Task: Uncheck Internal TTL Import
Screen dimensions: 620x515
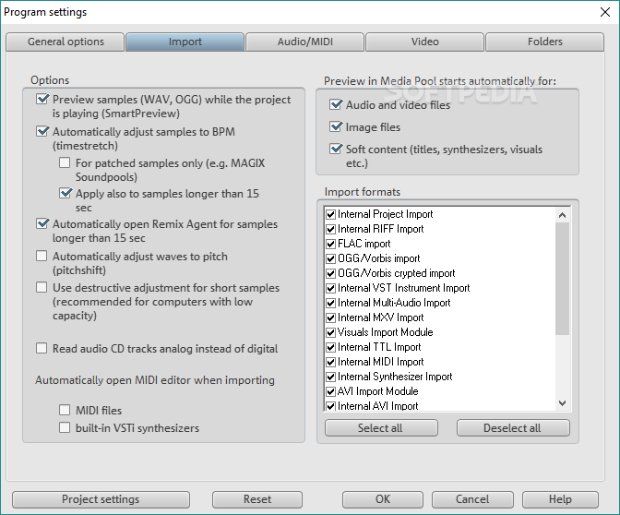Action: click(330, 347)
